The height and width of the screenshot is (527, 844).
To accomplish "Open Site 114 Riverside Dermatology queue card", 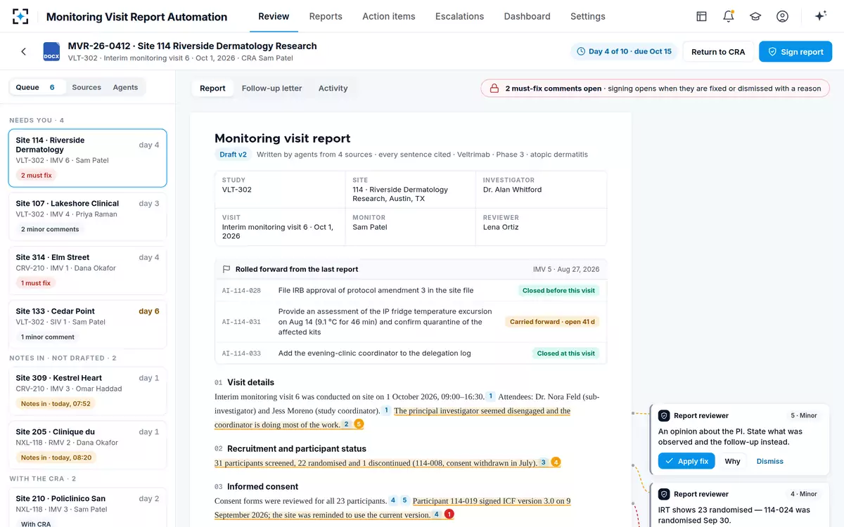I will point(87,158).
